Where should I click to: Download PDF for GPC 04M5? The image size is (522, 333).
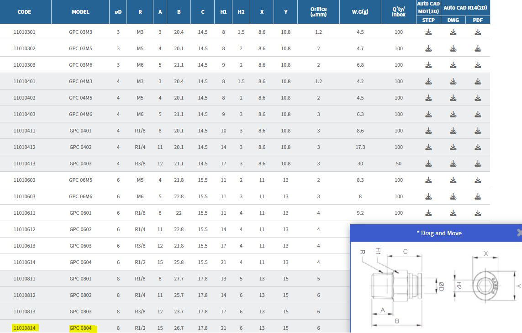(478, 98)
